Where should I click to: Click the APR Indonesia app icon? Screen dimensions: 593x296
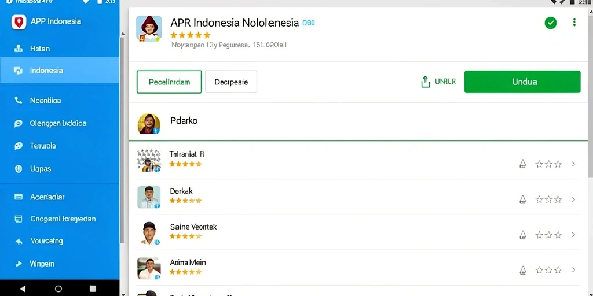(149, 29)
